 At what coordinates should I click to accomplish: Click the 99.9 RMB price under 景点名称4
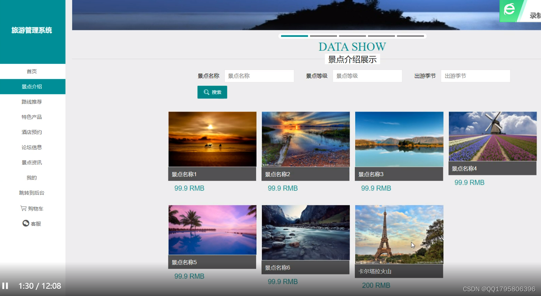tap(469, 183)
